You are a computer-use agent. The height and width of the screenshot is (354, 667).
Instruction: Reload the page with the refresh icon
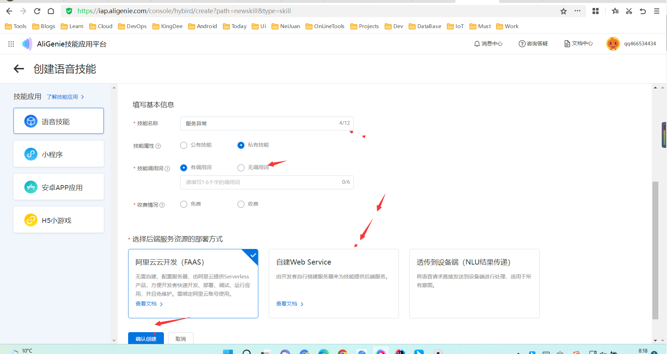click(x=37, y=11)
